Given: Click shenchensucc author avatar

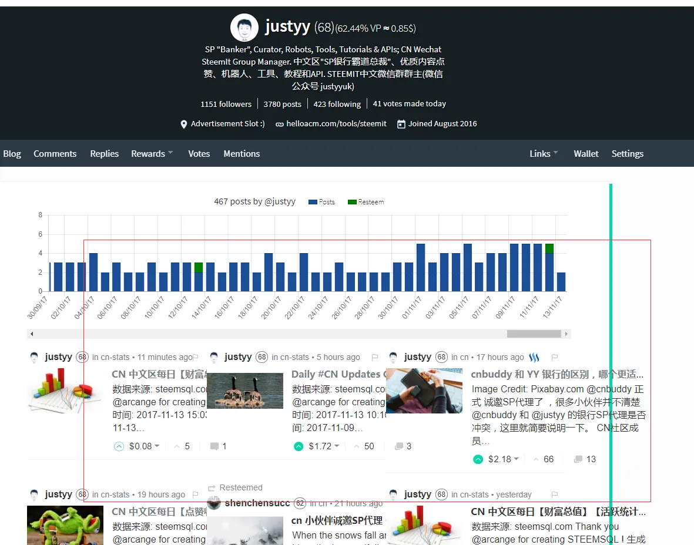Looking at the screenshot, I should [x=214, y=503].
